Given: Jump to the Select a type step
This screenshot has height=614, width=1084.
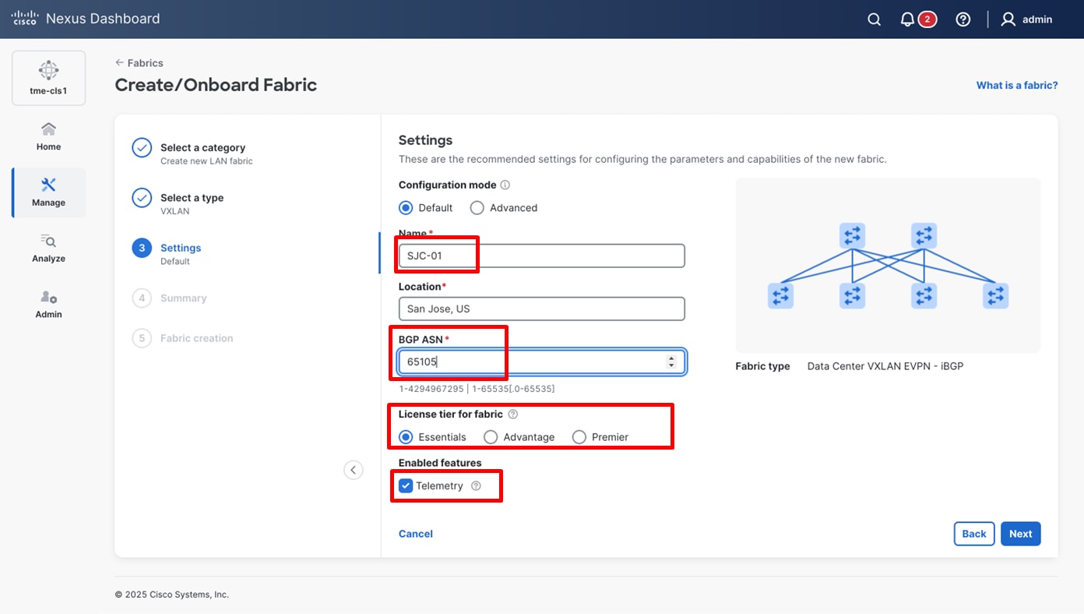Looking at the screenshot, I should pos(192,197).
